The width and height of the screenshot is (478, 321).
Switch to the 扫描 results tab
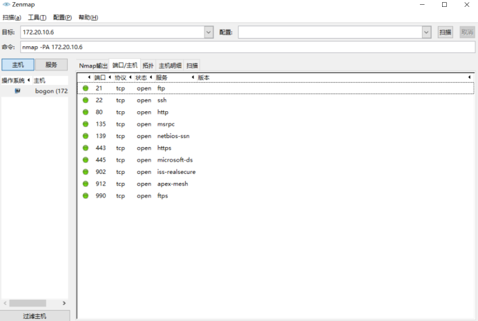192,66
